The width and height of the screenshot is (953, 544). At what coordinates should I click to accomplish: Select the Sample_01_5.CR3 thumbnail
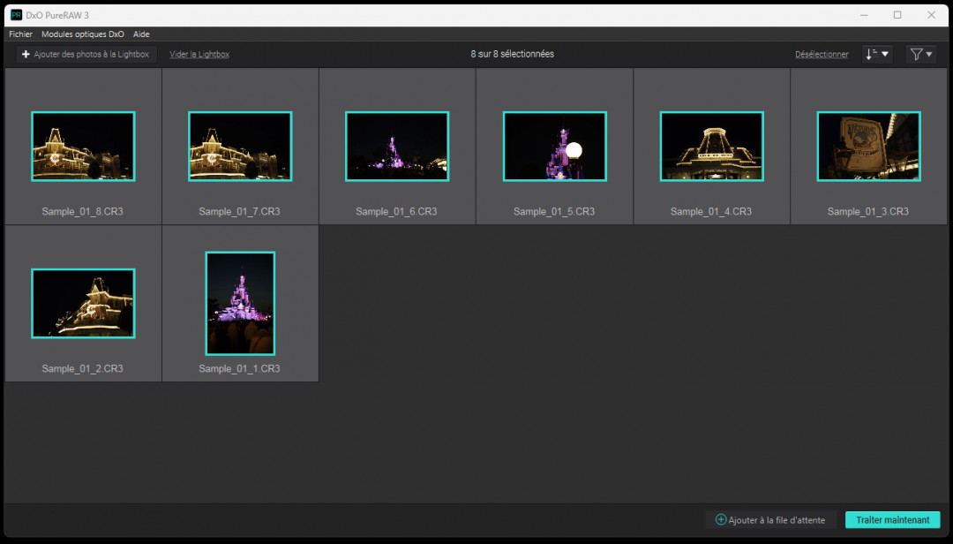[554, 146]
